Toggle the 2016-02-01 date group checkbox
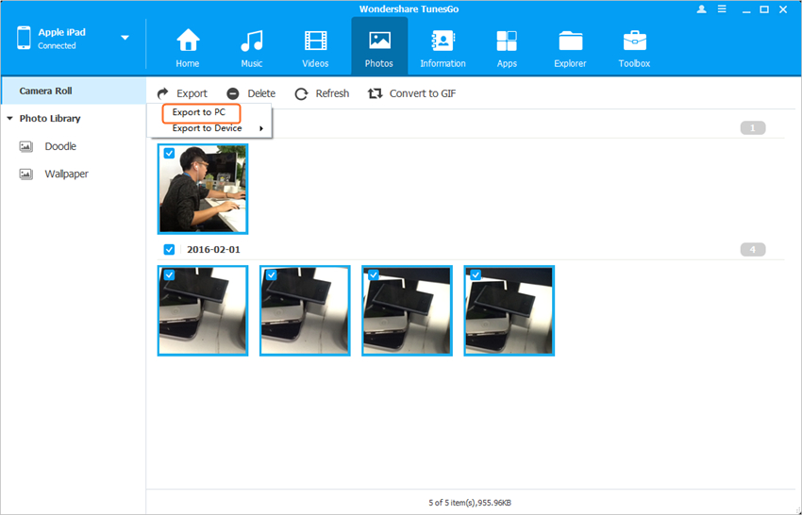The image size is (802, 515). point(169,250)
